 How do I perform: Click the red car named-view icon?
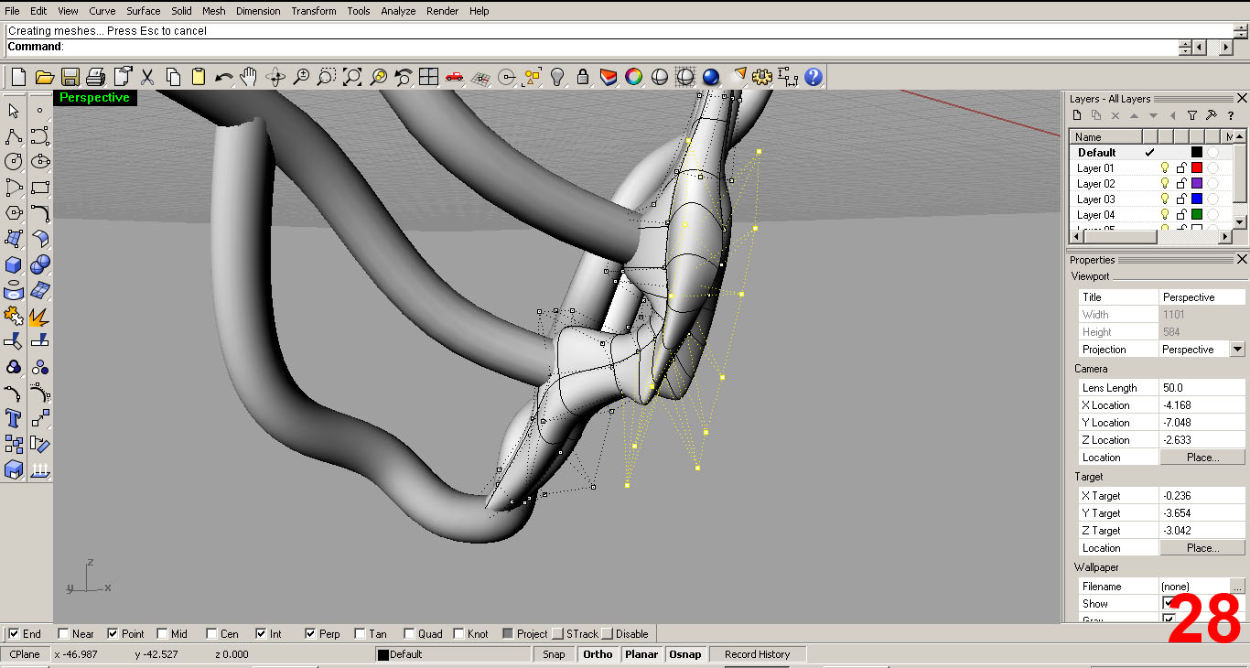point(455,77)
